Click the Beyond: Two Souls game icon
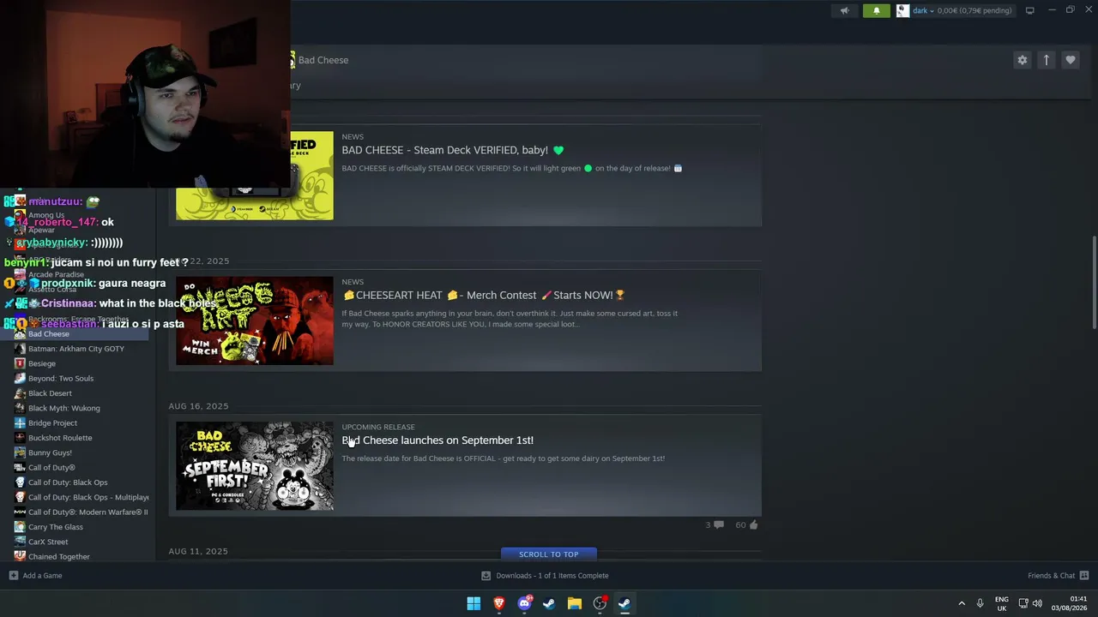This screenshot has width=1098, height=617. pyautogui.click(x=20, y=379)
